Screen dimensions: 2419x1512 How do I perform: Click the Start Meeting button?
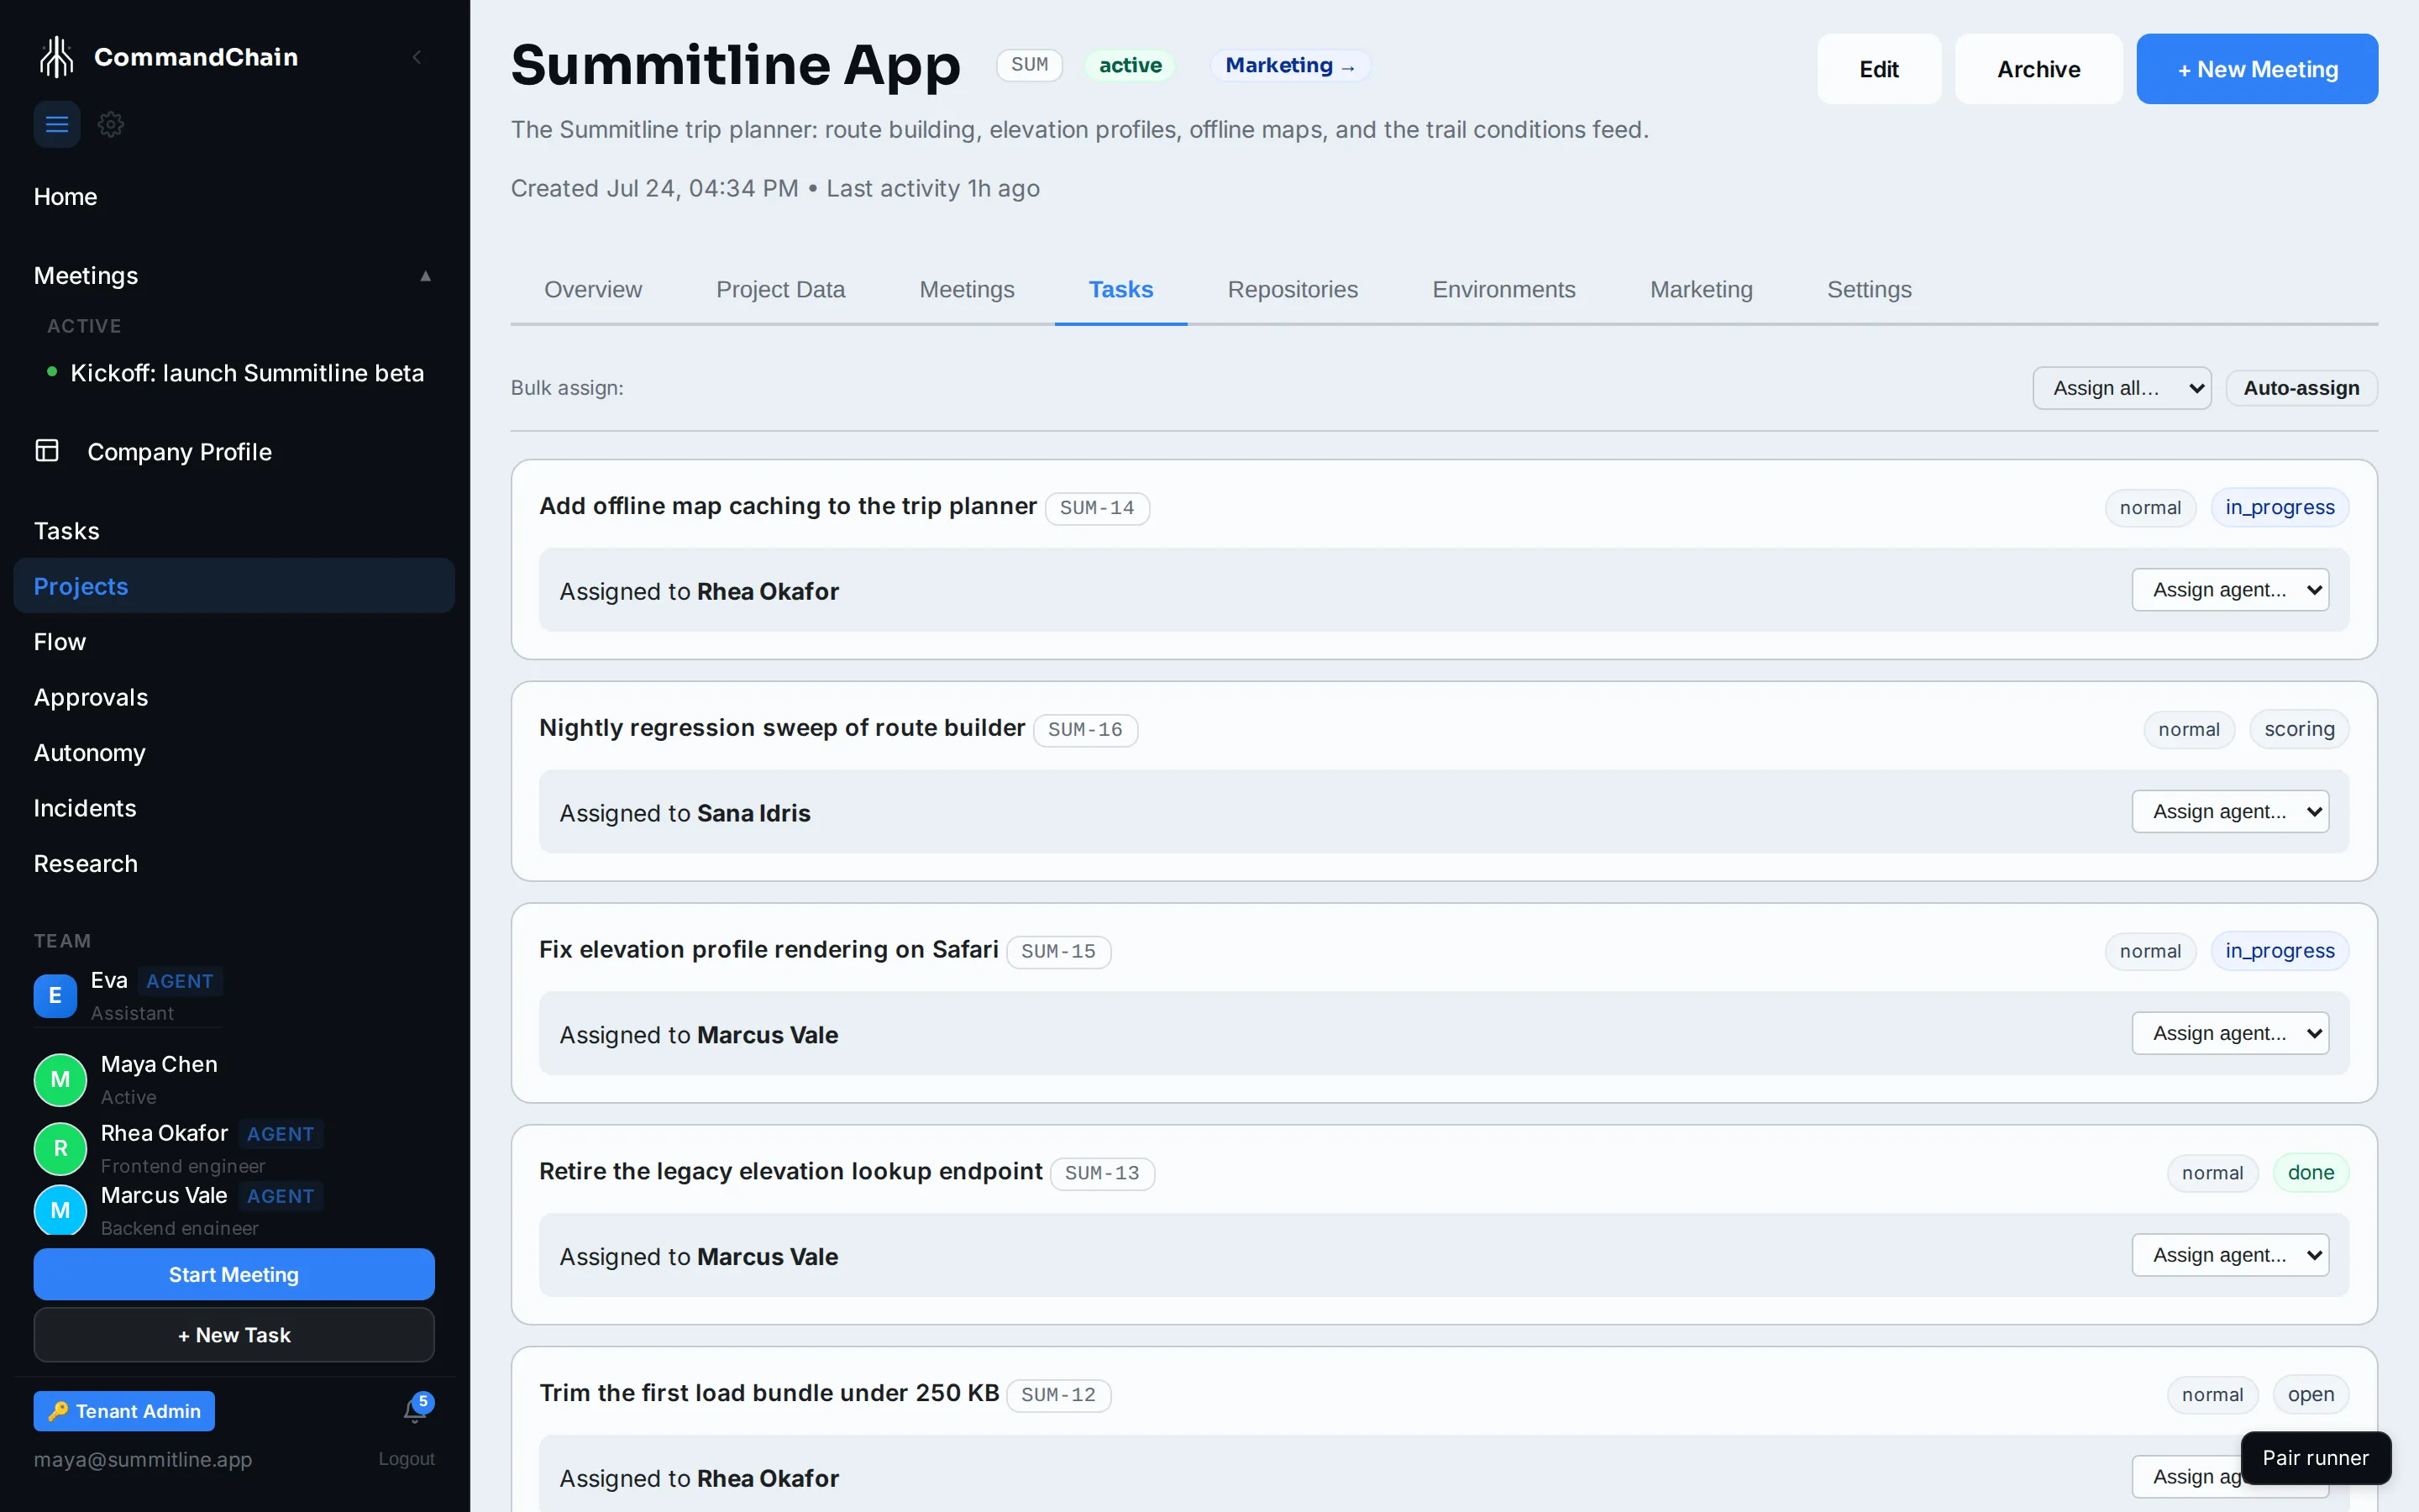pos(234,1274)
